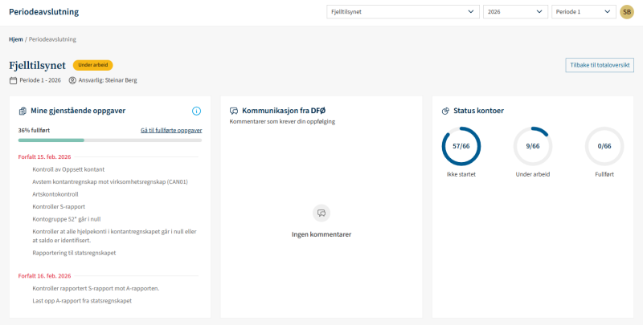The height and width of the screenshot is (325, 643).
Task: Click the pie chart icon beside Status kontoer
Action: point(445,111)
